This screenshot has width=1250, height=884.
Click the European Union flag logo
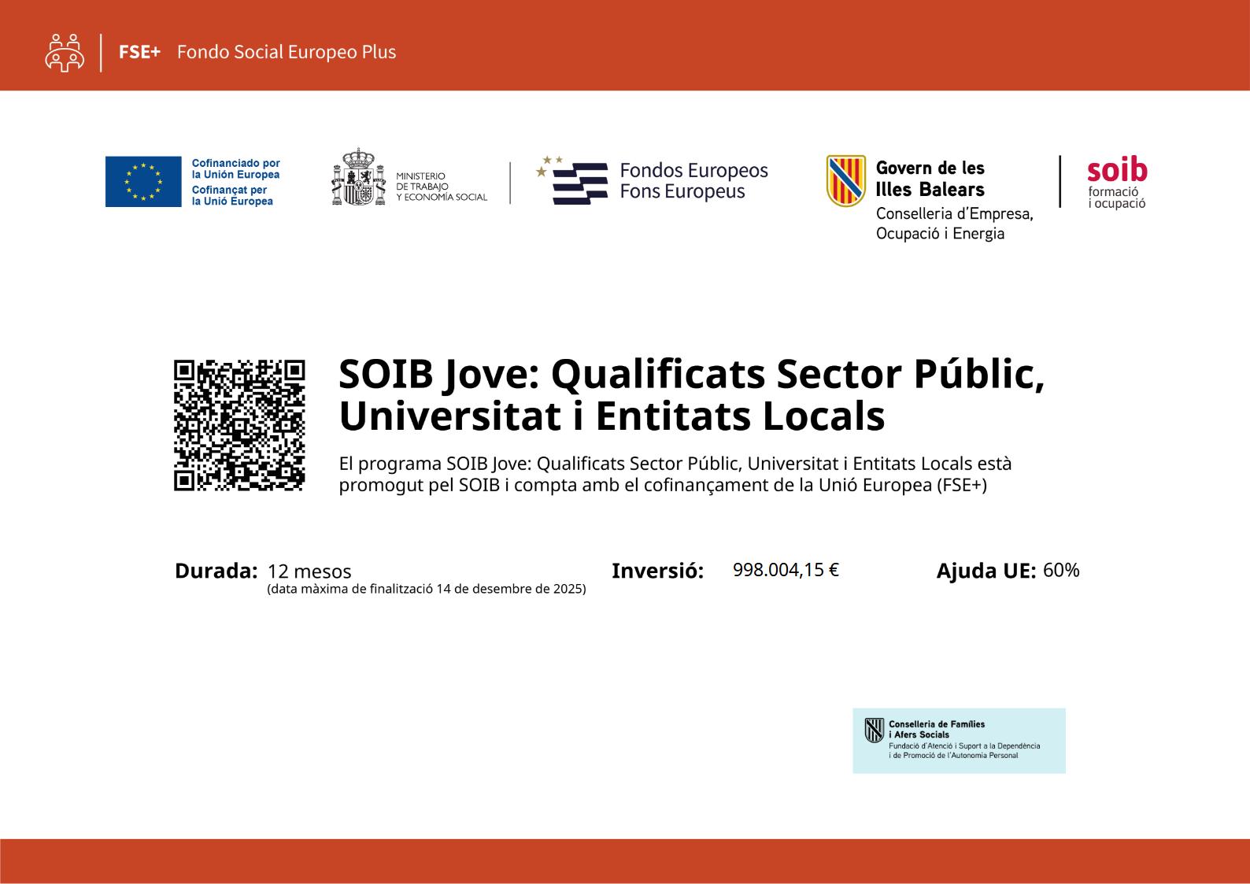143,182
